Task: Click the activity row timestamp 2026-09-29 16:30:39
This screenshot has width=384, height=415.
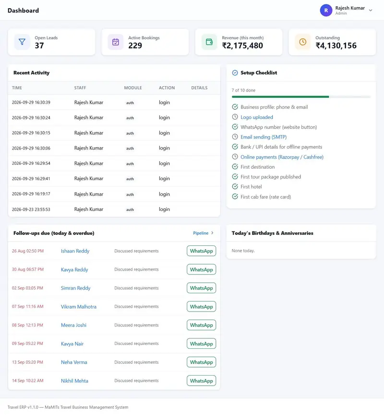Action: click(x=31, y=103)
